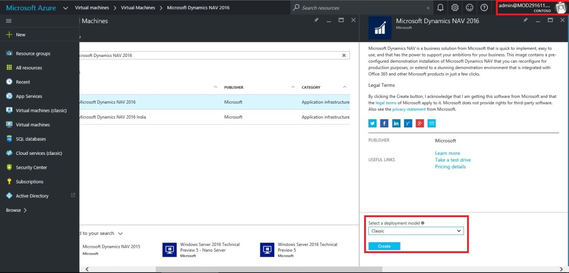Click the feedback smiley icon
Image resolution: width=569 pixels, height=273 pixels.
coord(469,8)
